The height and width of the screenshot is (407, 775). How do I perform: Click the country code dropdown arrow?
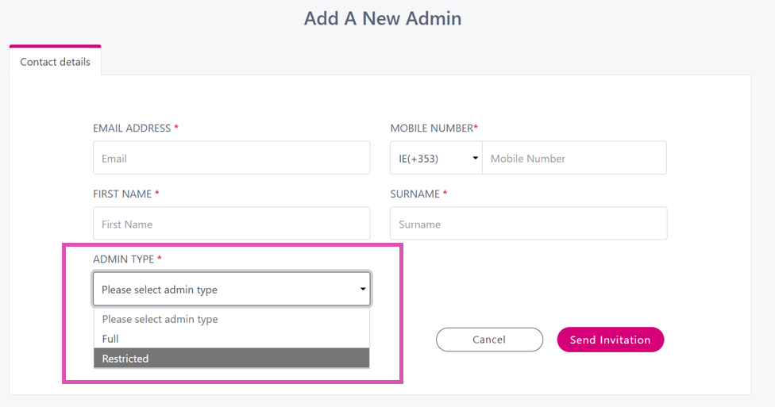[x=476, y=159]
